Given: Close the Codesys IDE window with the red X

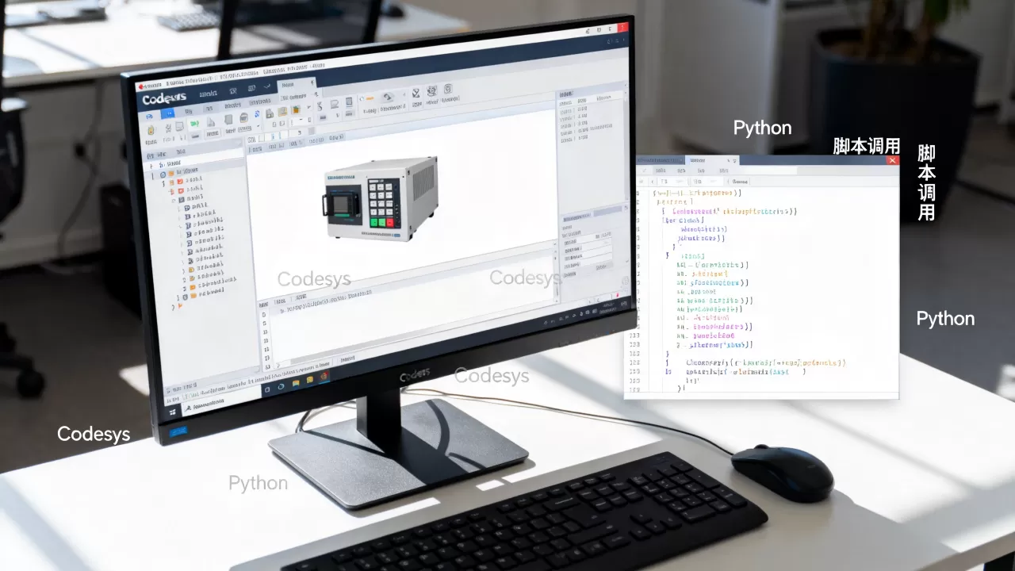Looking at the screenshot, I should point(623,27).
